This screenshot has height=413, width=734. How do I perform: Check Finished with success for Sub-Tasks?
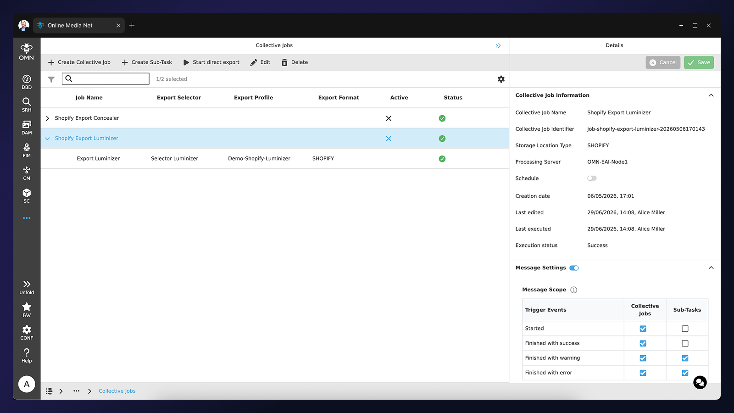coord(685,343)
